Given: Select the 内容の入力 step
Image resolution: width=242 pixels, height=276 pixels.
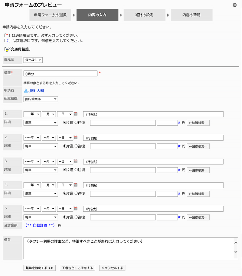Looking at the screenshot, I should tap(97, 15).
